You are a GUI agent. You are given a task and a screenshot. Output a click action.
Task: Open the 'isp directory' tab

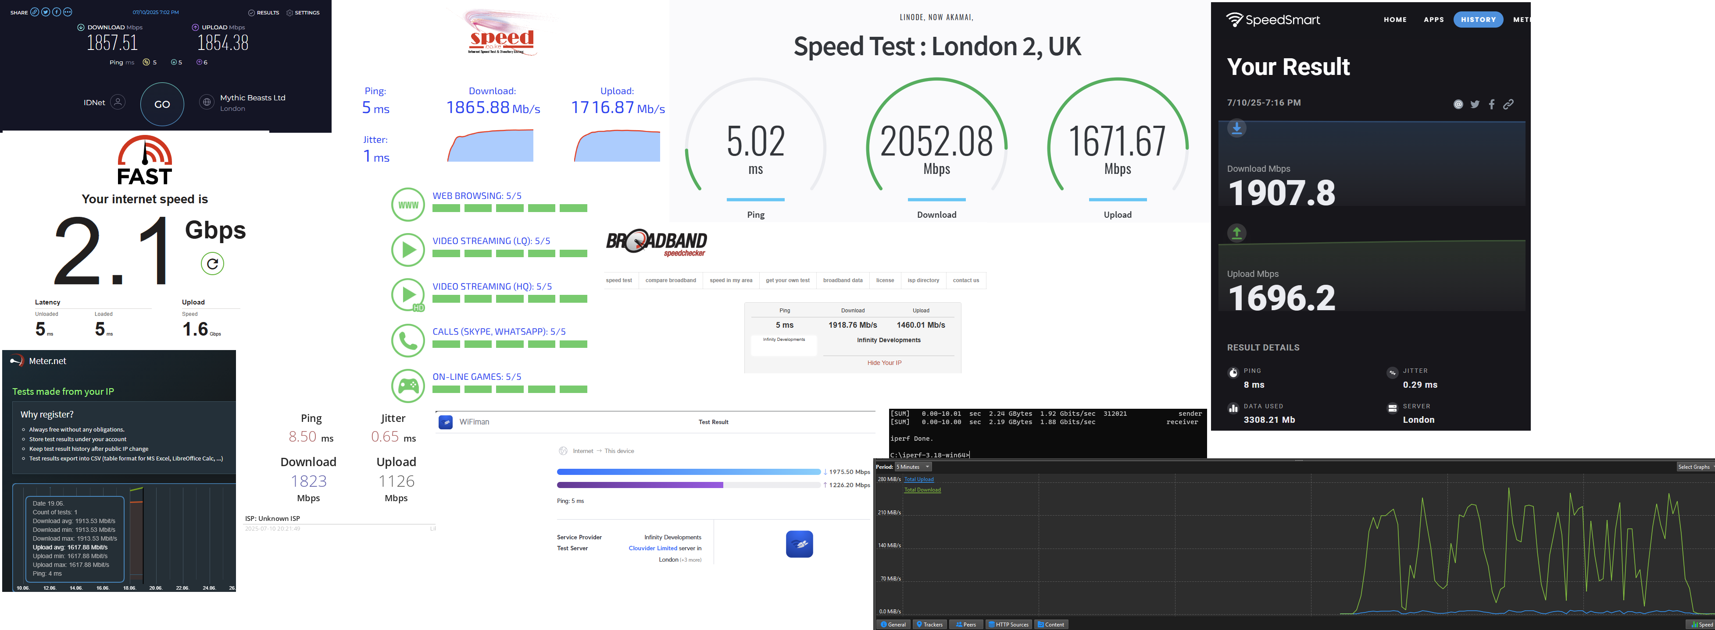923,281
